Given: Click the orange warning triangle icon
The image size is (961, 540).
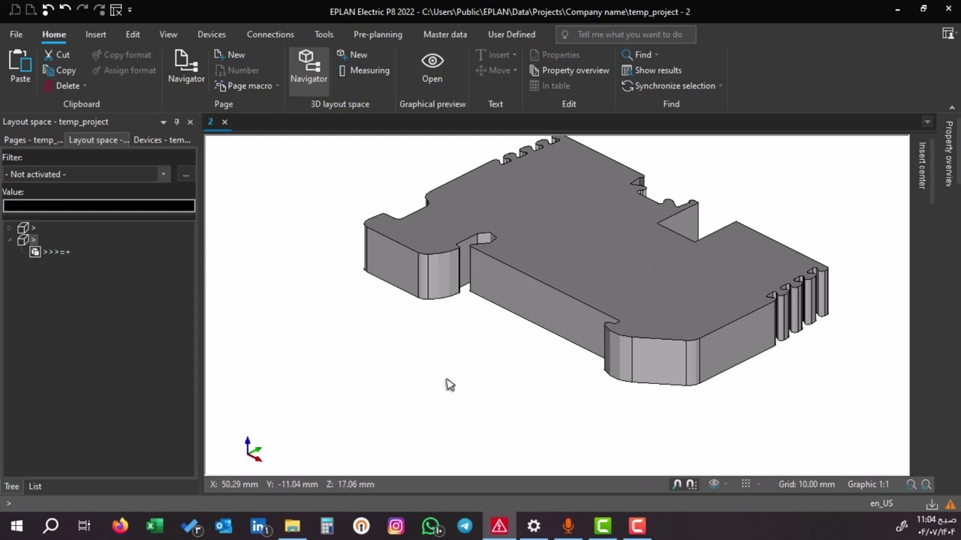Looking at the screenshot, I should pos(950,504).
